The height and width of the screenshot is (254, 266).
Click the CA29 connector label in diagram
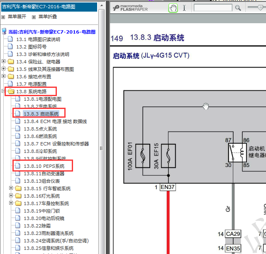click(233, 234)
